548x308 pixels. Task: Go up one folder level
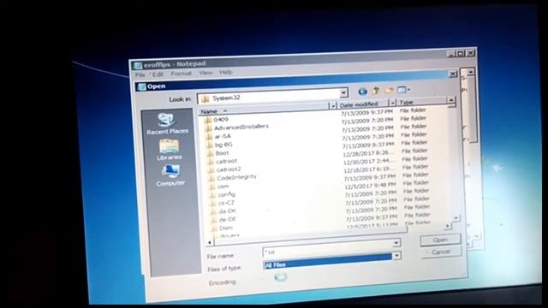[x=376, y=91]
